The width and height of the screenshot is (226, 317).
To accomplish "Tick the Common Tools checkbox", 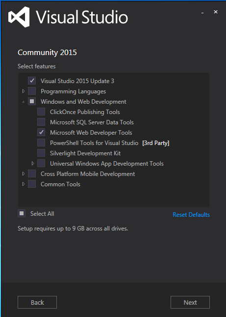I will click(x=32, y=184).
